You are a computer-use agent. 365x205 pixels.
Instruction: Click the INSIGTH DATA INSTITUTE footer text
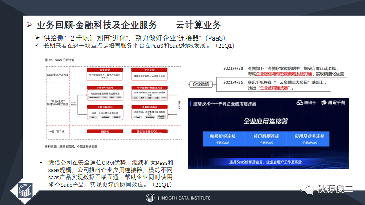(x=186, y=198)
